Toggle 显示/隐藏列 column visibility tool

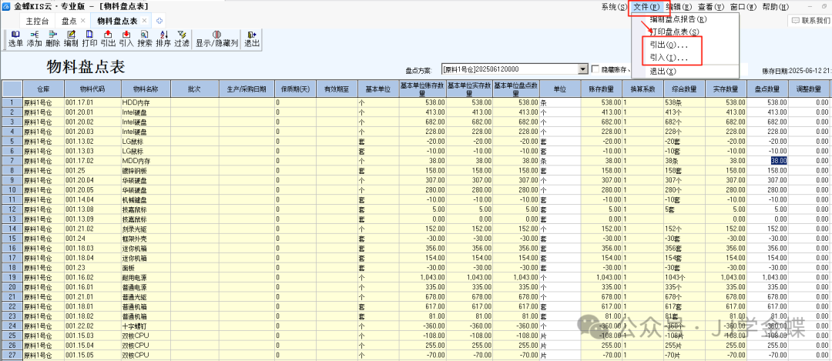216,39
